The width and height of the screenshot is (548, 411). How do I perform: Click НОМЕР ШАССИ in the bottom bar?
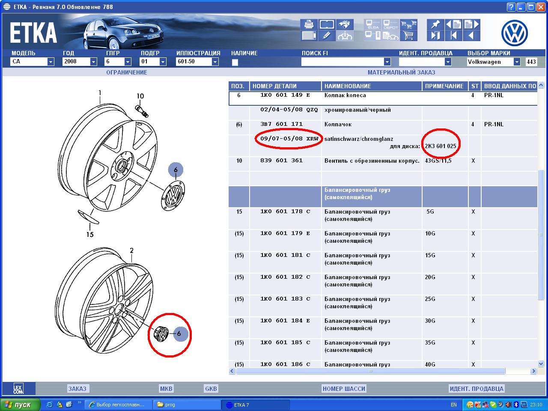pos(344,389)
